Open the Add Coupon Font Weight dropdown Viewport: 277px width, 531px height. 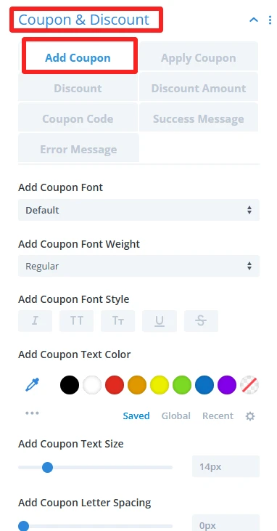tap(138, 266)
